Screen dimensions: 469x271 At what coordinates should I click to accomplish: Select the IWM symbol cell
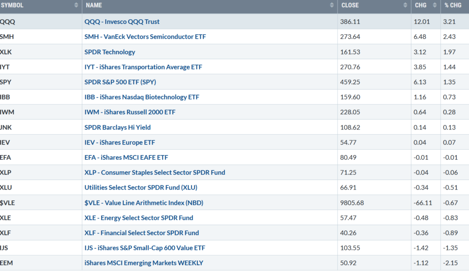coord(41,112)
